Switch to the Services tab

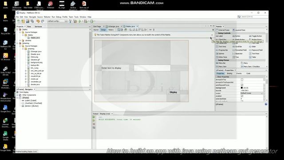tap(38, 27)
